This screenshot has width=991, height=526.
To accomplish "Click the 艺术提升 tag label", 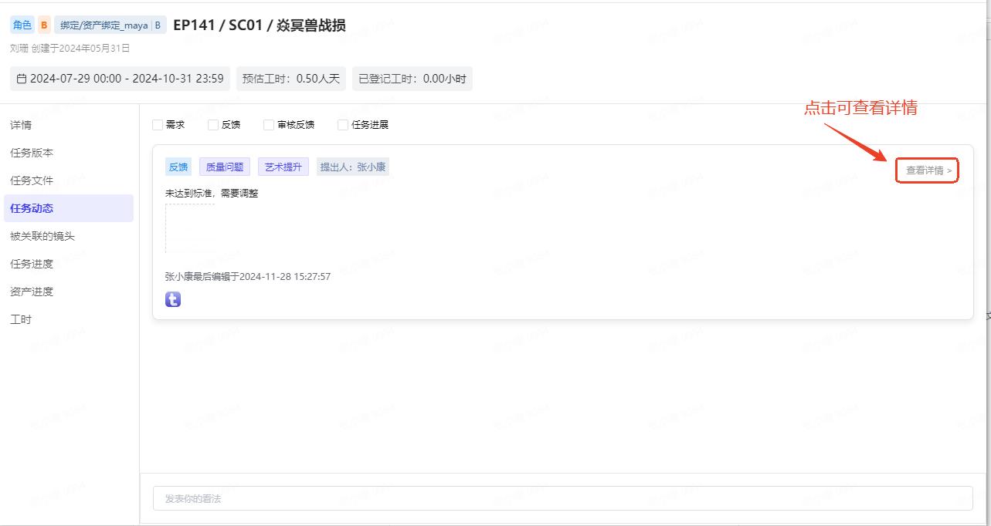I will click(x=283, y=167).
